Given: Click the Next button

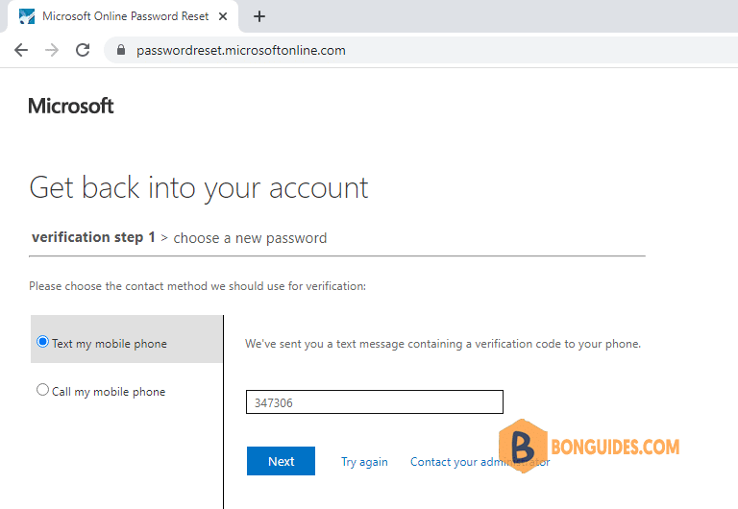Looking at the screenshot, I should click(x=281, y=461).
